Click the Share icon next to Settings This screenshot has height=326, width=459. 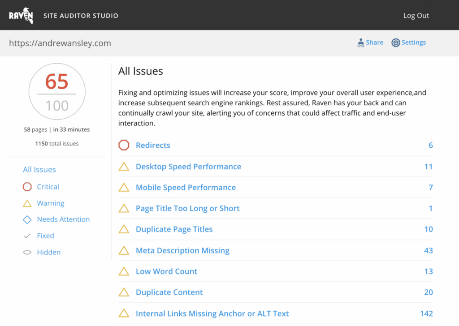[360, 42]
